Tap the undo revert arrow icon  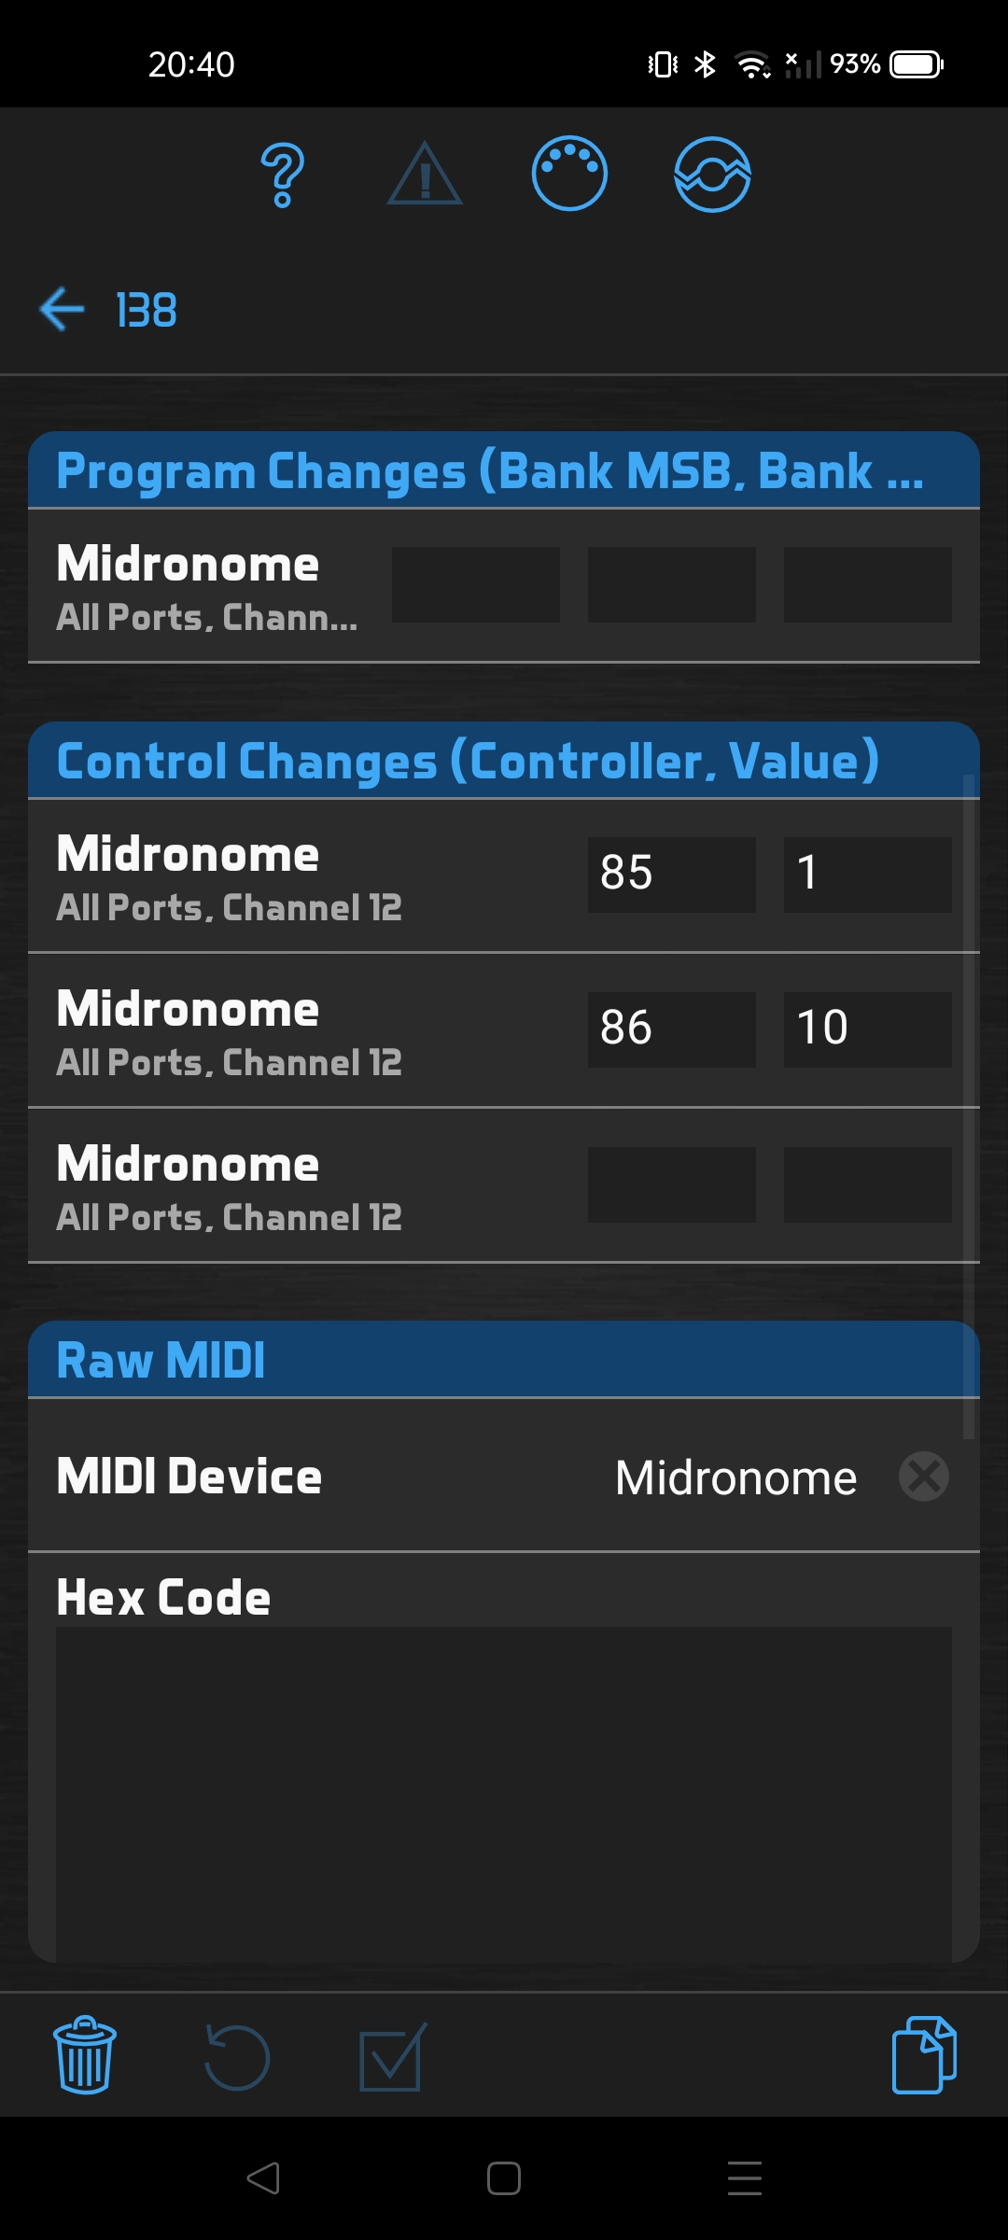(237, 2057)
